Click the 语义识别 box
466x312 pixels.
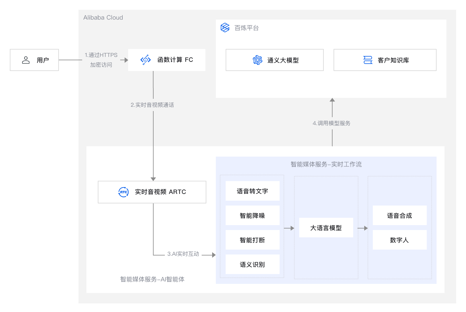253,264
